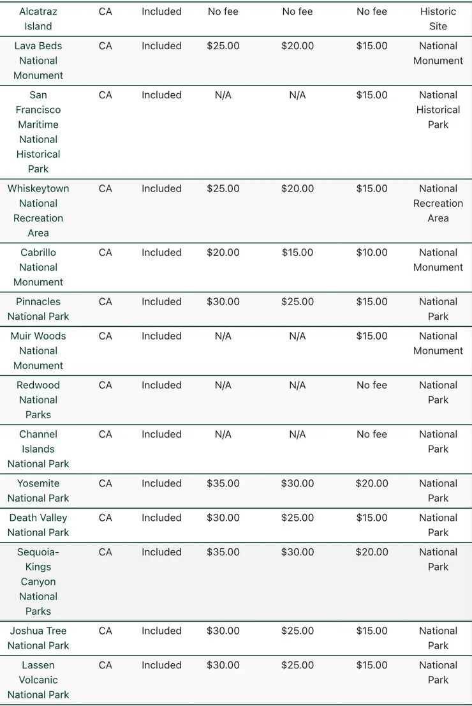Open Pinnacles National Park link
Image resolution: width=472 pixels, height=706 pixels.
[x=38, y=309]
